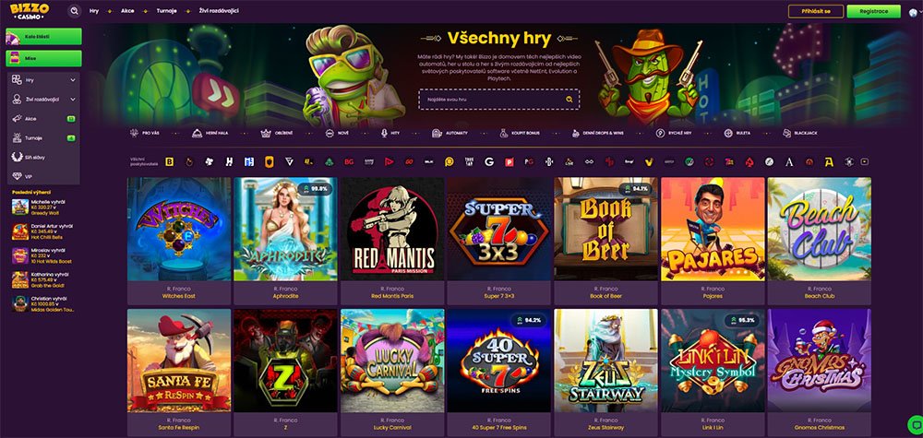This screenshot has width=923, height=438.
Task: Open the Kolo štěstí wheel button
Action: click(43, 37)
